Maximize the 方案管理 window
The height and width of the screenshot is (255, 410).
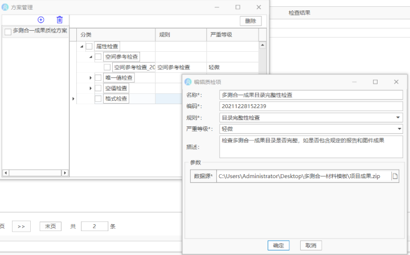[237, 7]
